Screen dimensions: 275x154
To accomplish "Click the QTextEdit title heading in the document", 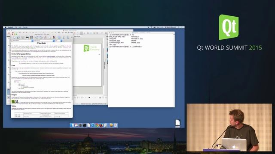I will tap(41, 43).
